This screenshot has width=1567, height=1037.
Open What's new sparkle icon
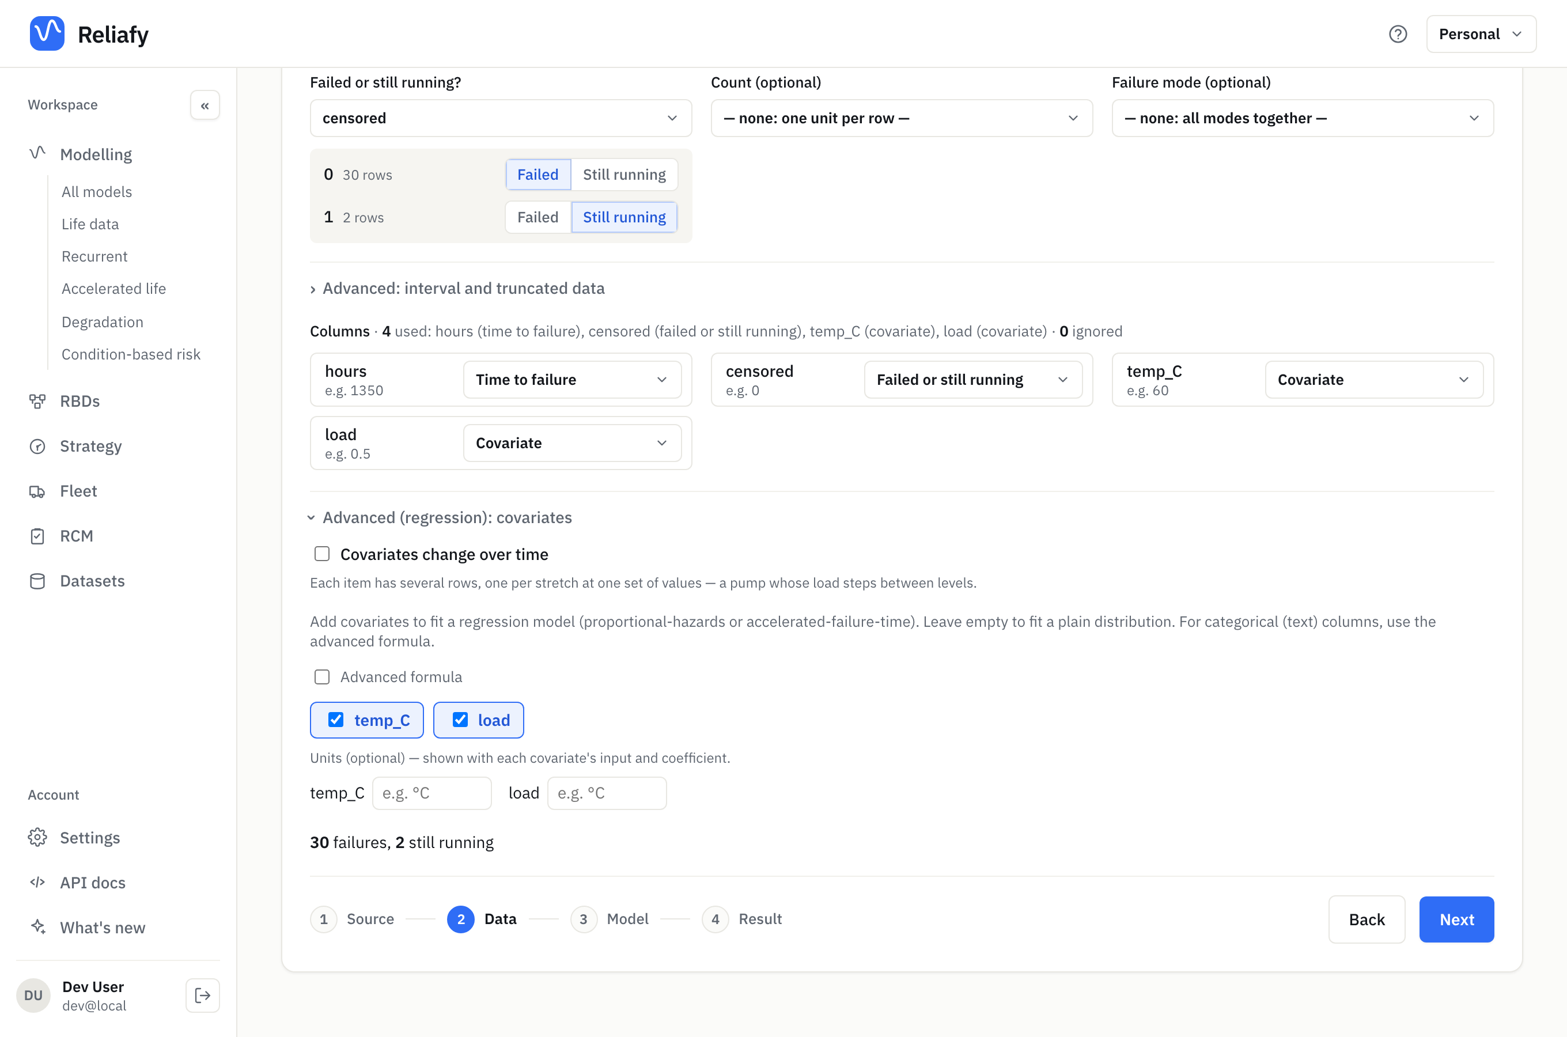37,927
